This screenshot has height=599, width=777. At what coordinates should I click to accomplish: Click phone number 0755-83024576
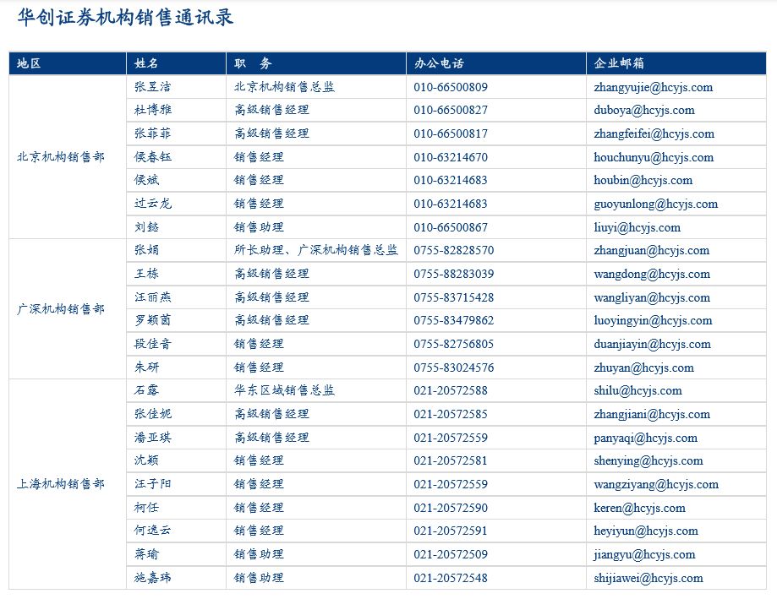[x=453, y=368]
